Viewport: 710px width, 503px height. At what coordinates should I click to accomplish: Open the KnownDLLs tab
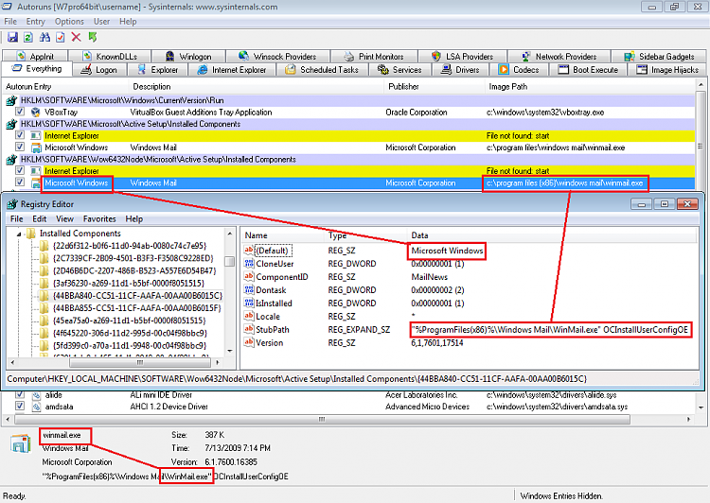[x=110, y=56]
